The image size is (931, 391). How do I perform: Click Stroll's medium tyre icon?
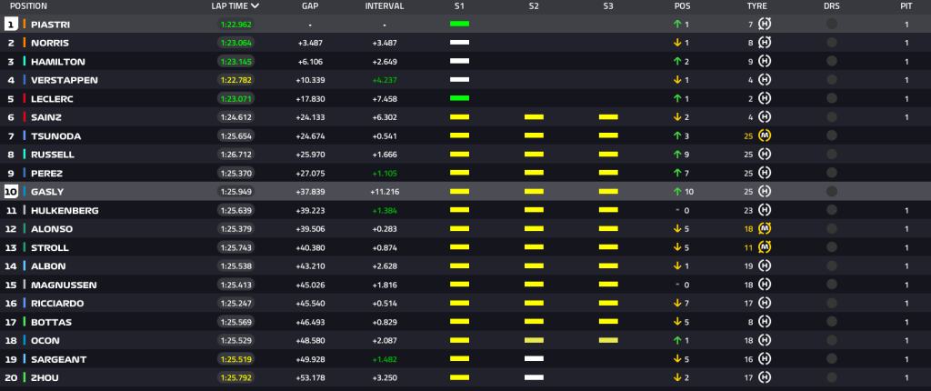tap(765, 247)
